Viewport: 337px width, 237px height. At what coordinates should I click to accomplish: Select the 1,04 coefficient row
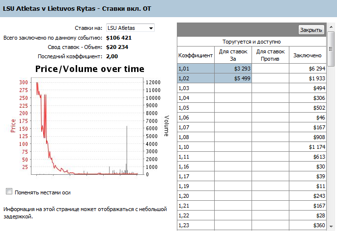pyautogui.click(x=252, y=98)
